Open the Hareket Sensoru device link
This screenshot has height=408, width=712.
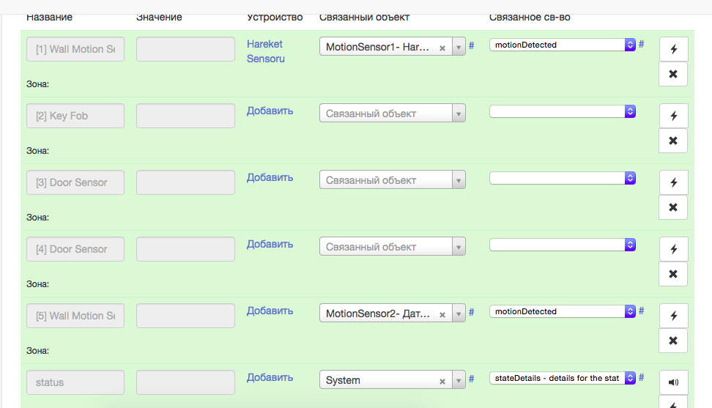(x=265, y=51)
